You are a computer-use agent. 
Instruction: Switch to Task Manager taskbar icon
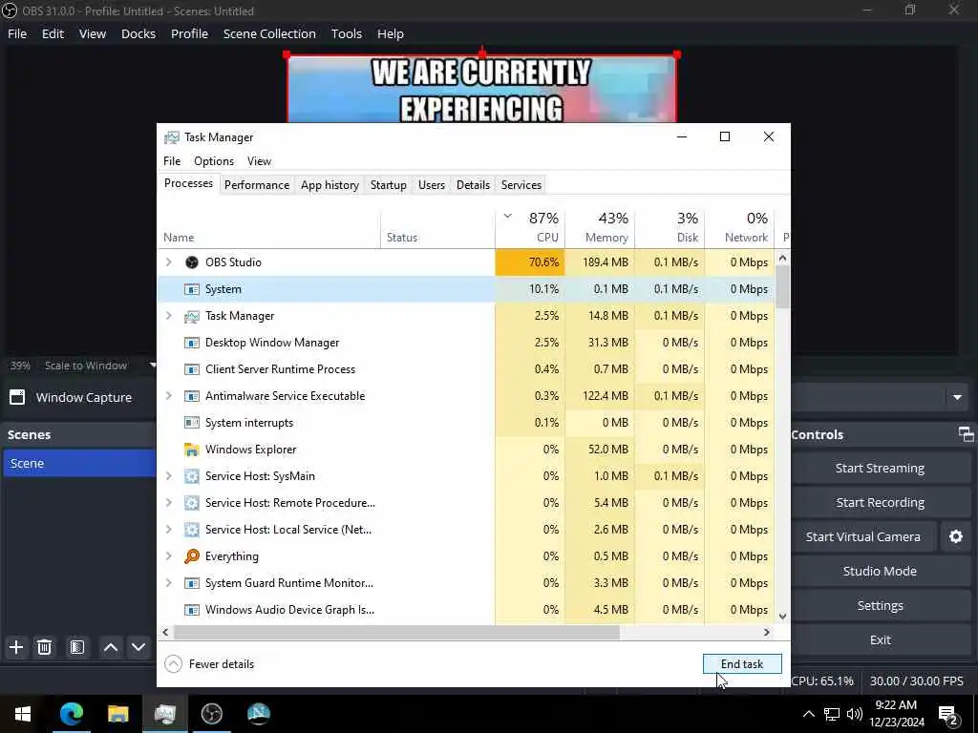point(164,714)
